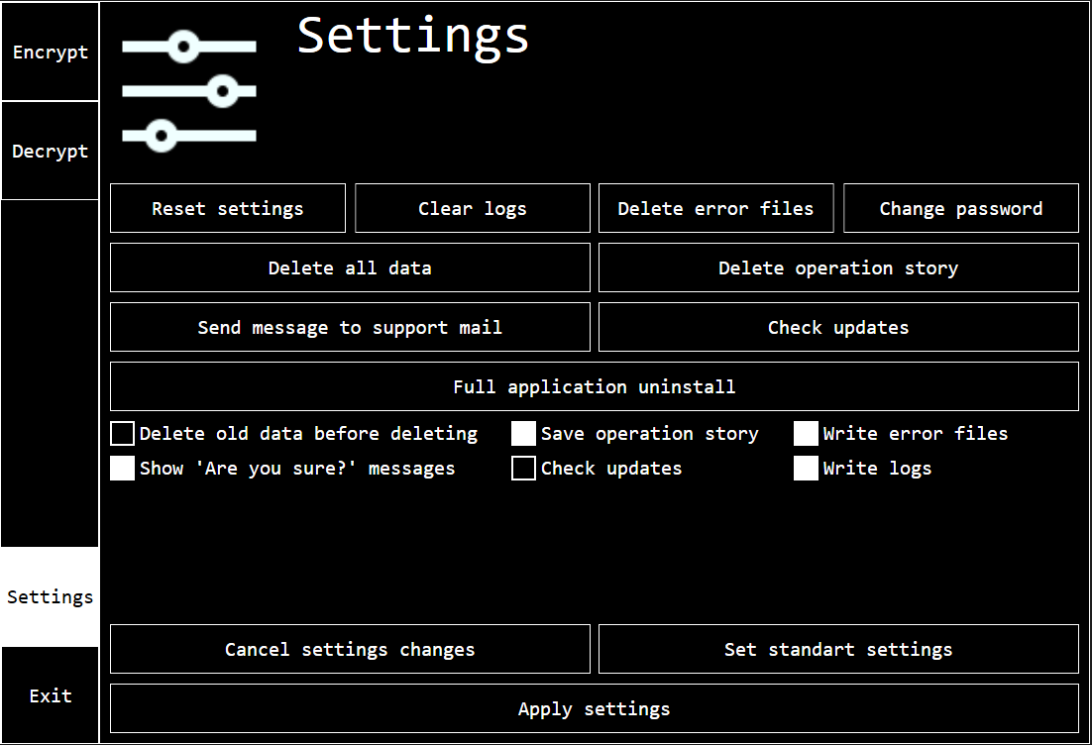This screenshot has width=1092, height=745.
Task: Toggle Save operation story checkbox
Action: coord(524,433)
